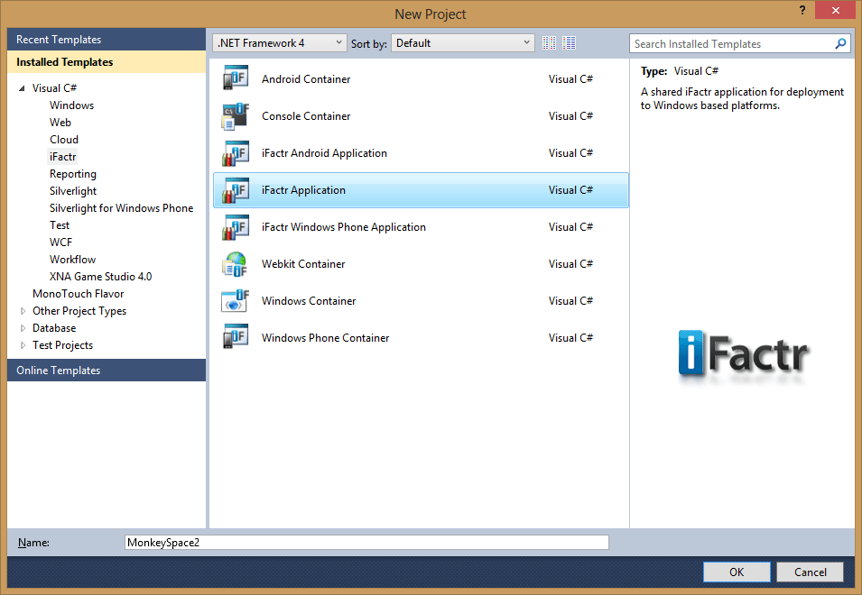
Task: Select the Android Container template name
Action: click(x=306, y=79)
